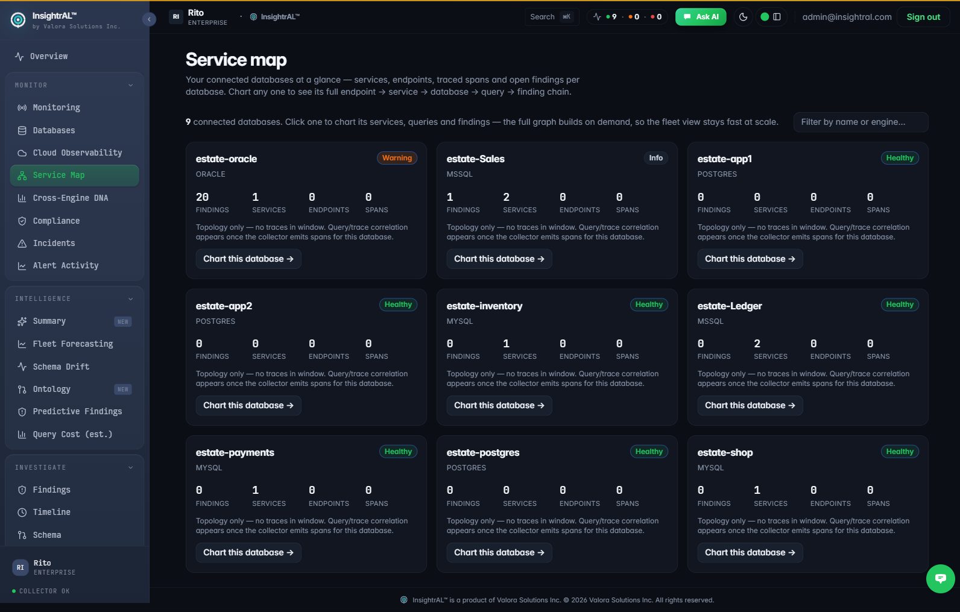The width and height of the screenshot is (960, 612).
Task: Click the fleet health pulse indicator
Action: pyautogui.click(x=627, y=17)
